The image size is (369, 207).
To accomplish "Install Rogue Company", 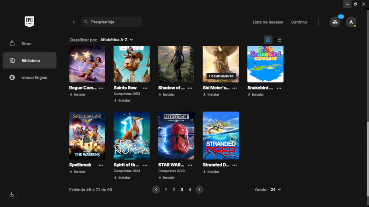I will coord(77,95).
